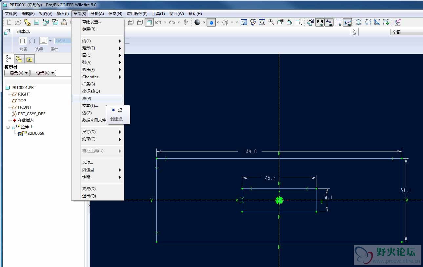
Task: Select FRONT datum plane in tree
Action: click(25, 107)
